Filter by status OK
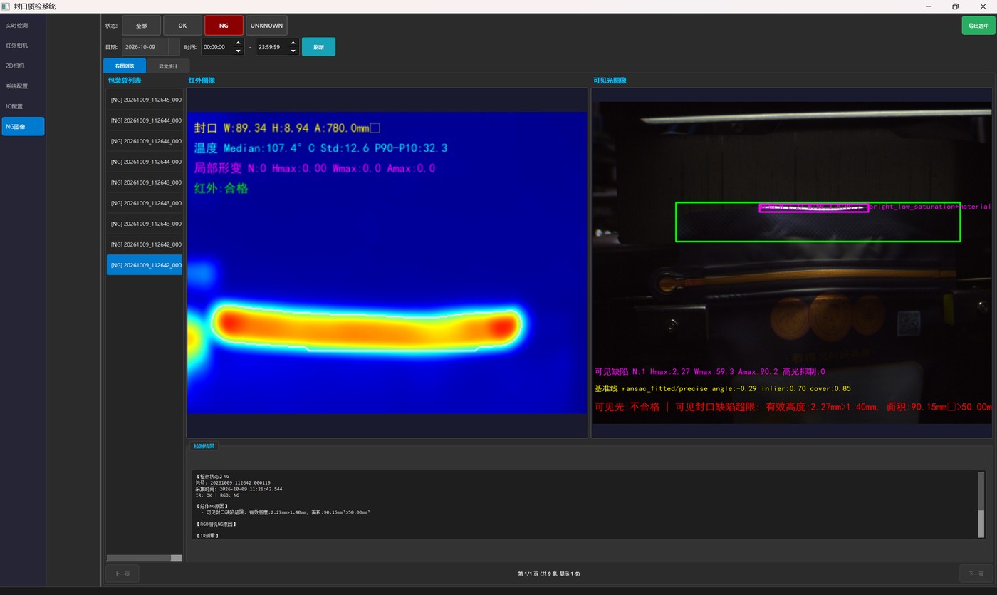Viewport: 997px width, 595px height. (x=182, y=26)
